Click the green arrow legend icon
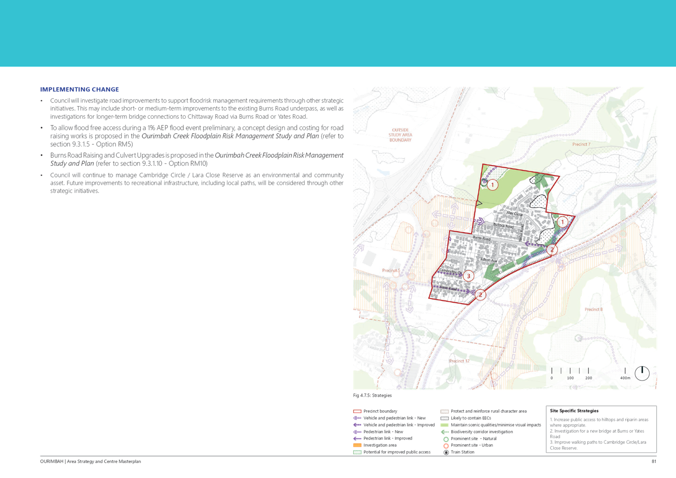Screen dimensions: 676x478 pyautogui.click(x=445, y=432)
